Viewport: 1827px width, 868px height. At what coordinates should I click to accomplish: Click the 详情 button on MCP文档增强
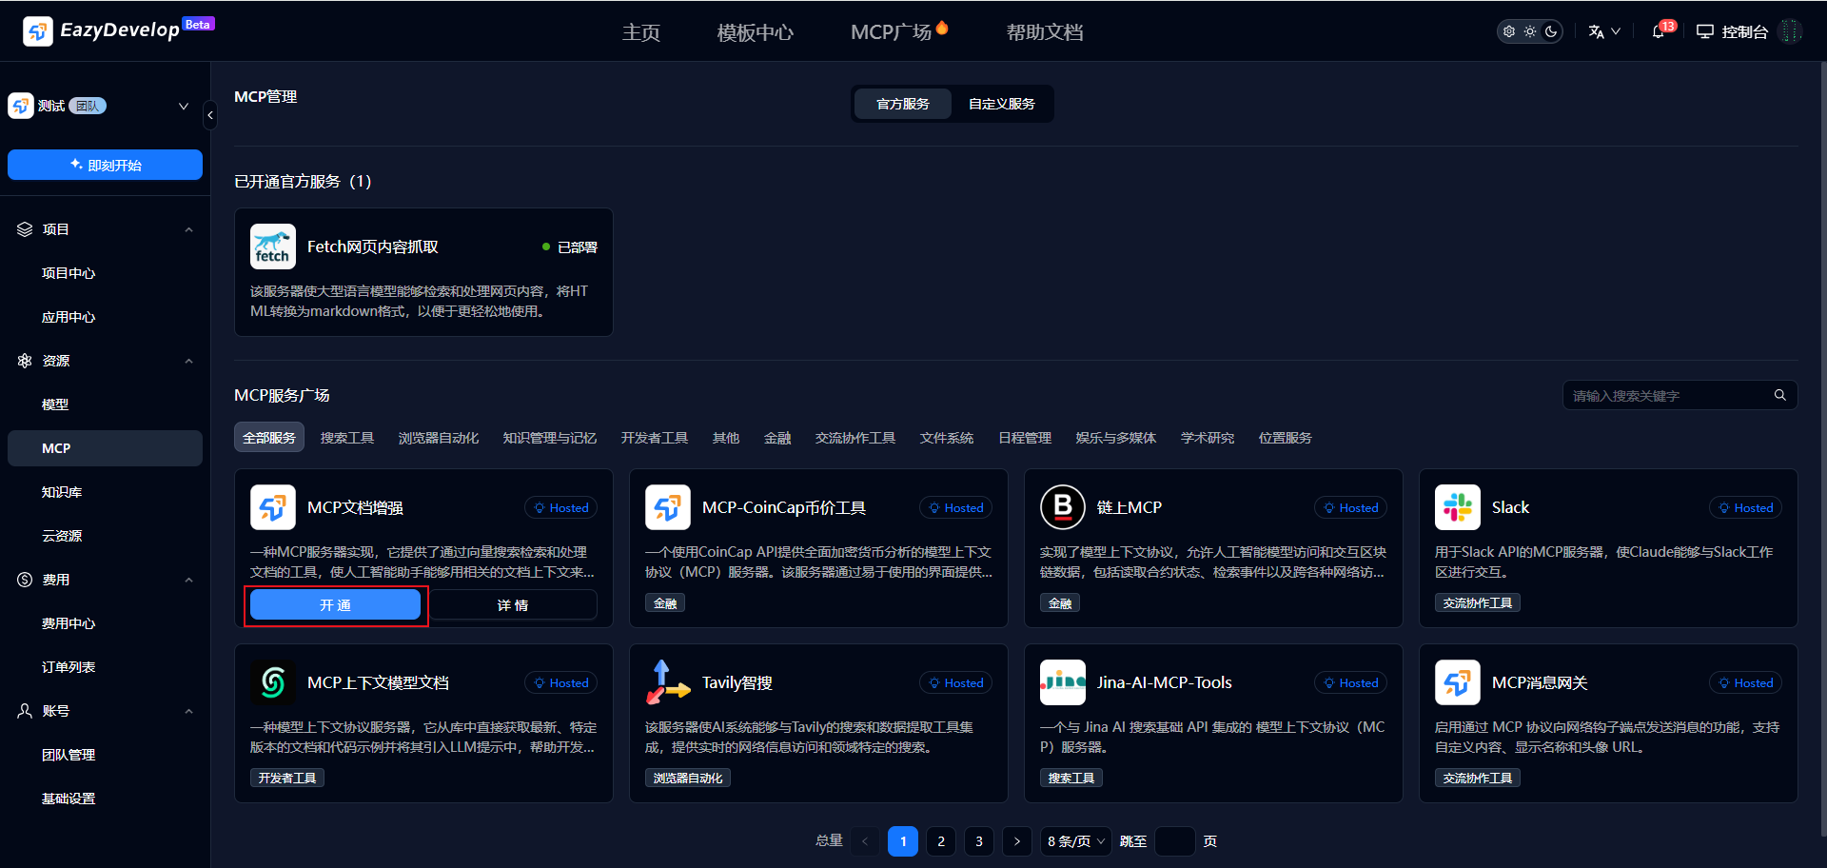coord(513,605)
